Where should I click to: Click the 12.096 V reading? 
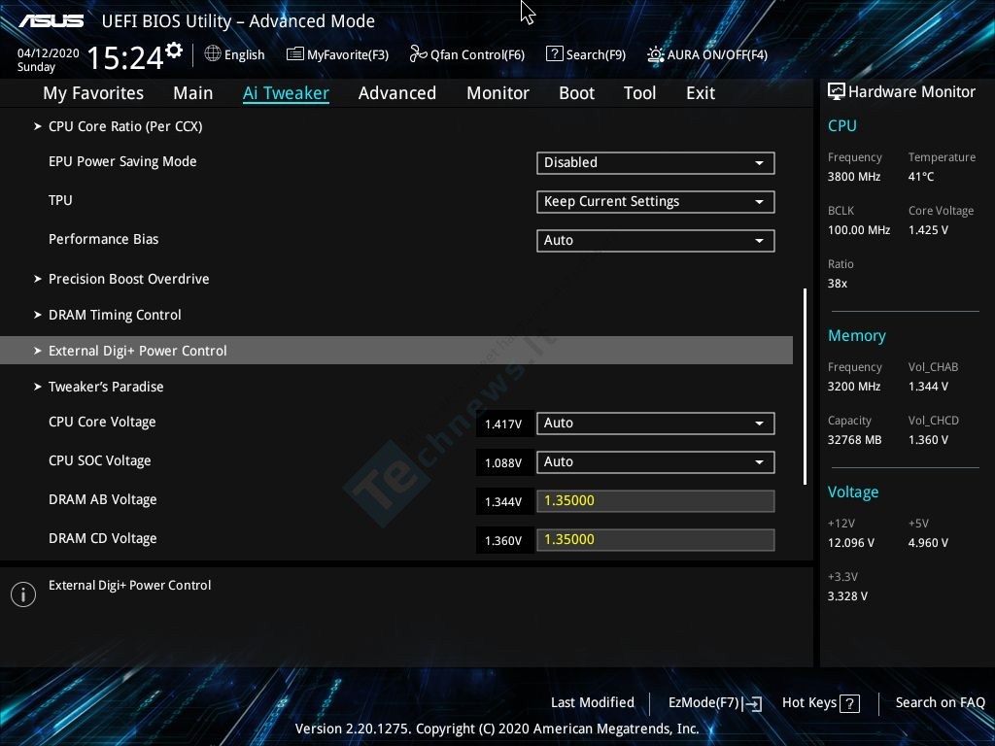[x=851, y=543]
